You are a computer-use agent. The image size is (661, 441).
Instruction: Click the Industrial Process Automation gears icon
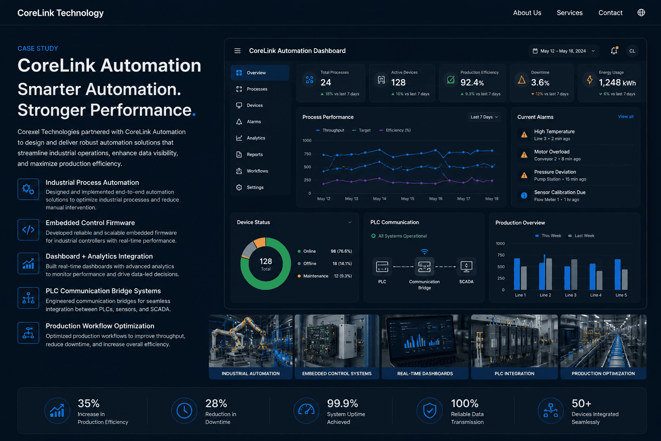[x=28, y=189]
